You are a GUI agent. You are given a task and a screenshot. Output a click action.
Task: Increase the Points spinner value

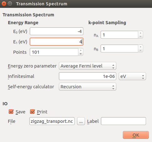[81, 50]
